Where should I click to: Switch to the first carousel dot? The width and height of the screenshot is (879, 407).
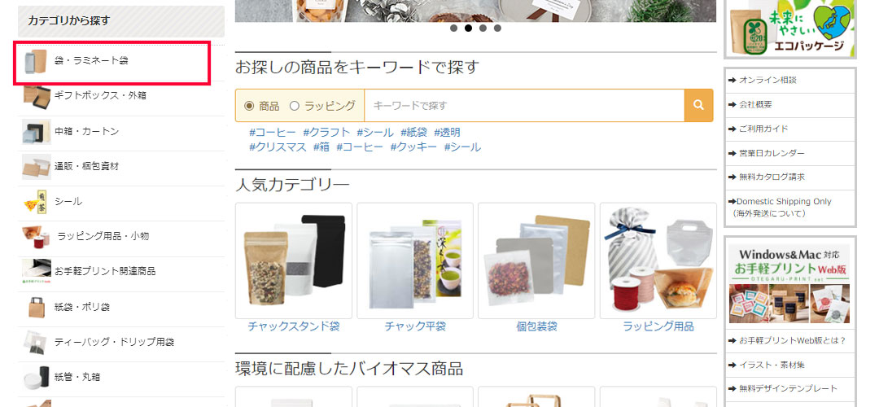453,28
